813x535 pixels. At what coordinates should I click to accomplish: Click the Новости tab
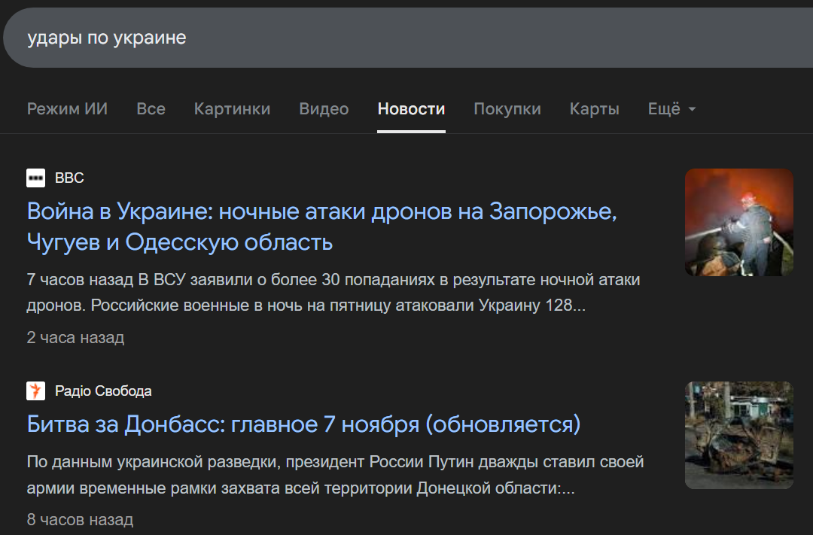[411, 109]
